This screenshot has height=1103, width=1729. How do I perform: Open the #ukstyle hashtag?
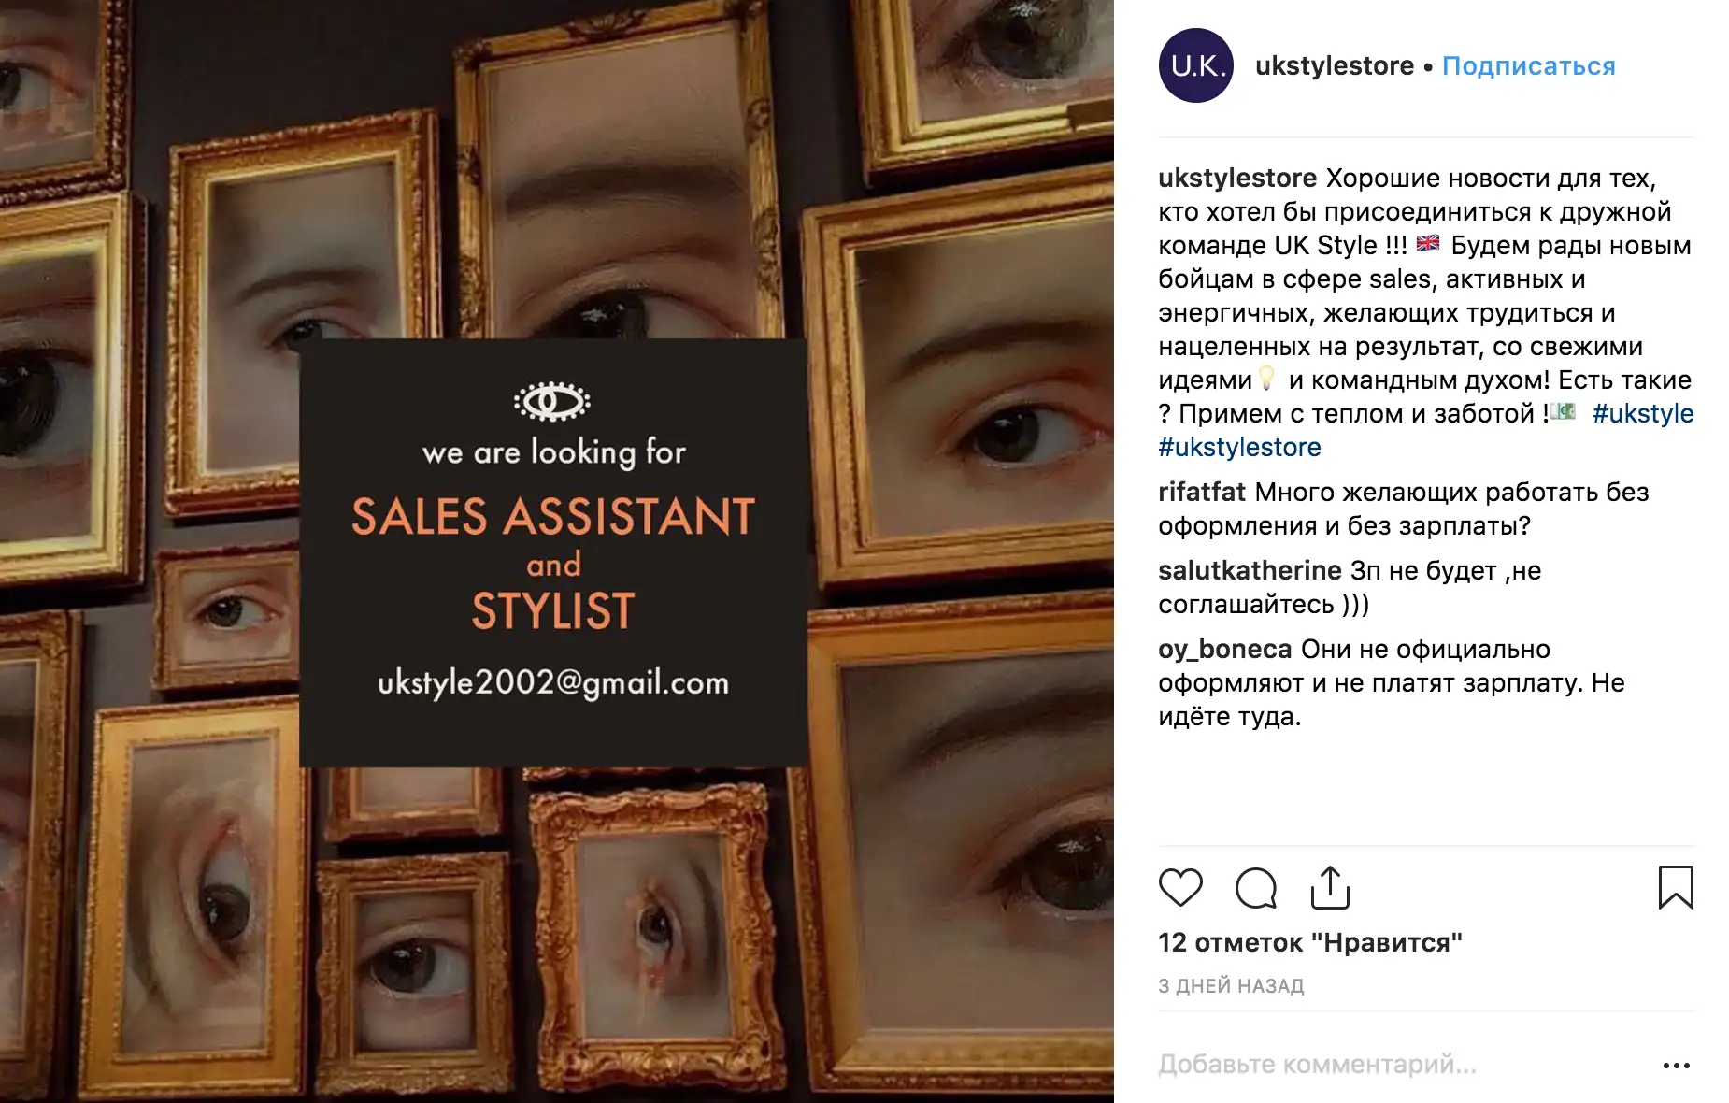pos(1643,413)
